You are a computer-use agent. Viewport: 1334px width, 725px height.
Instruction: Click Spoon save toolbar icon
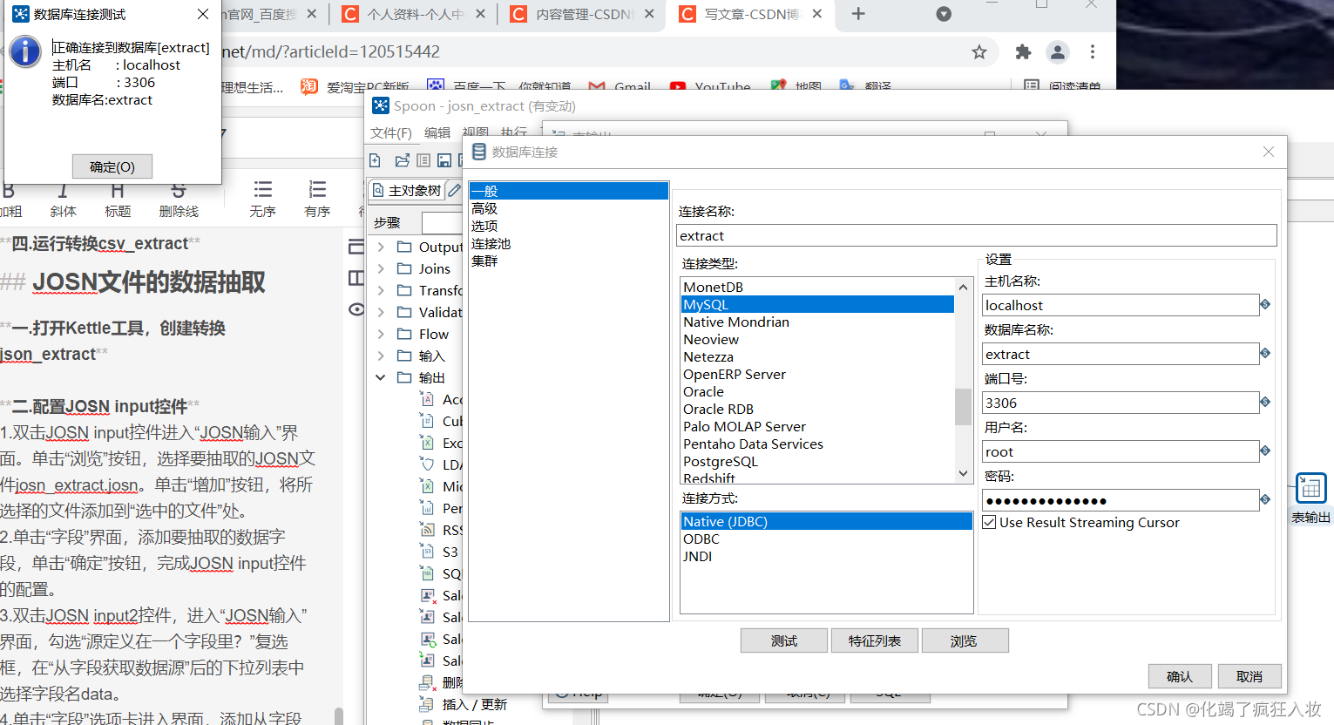click(444, 160)
